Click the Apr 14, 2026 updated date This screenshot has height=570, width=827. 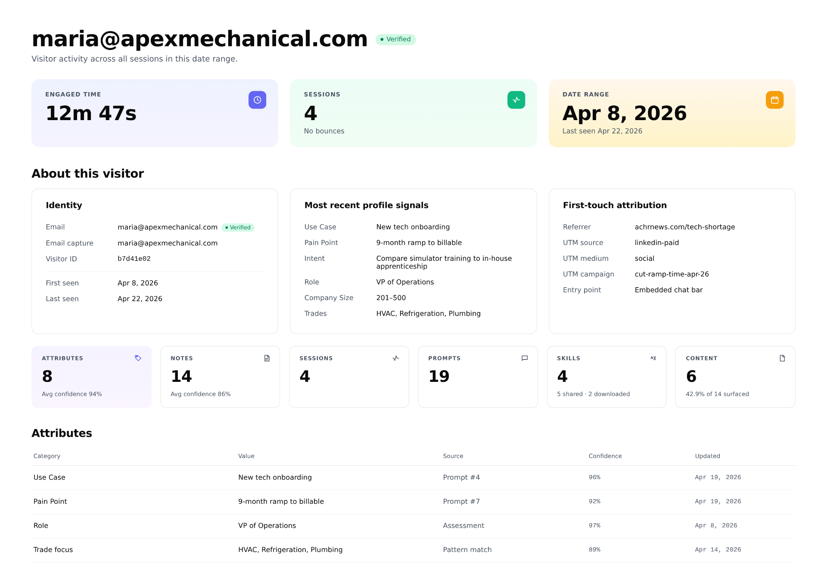(x=718, y=550)
